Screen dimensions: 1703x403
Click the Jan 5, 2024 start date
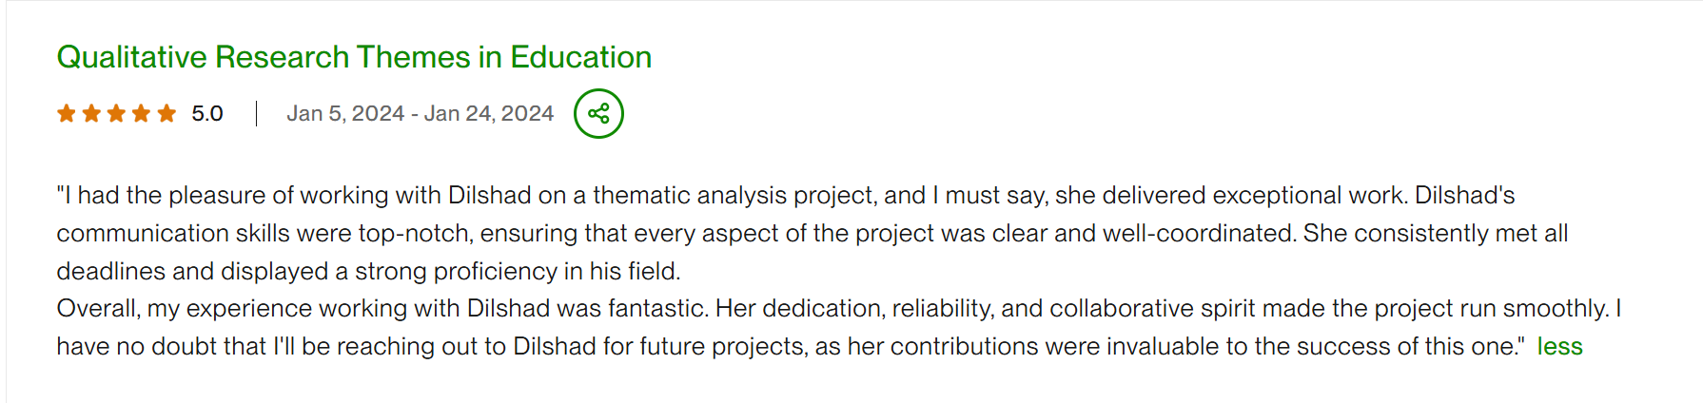[345, 114]
